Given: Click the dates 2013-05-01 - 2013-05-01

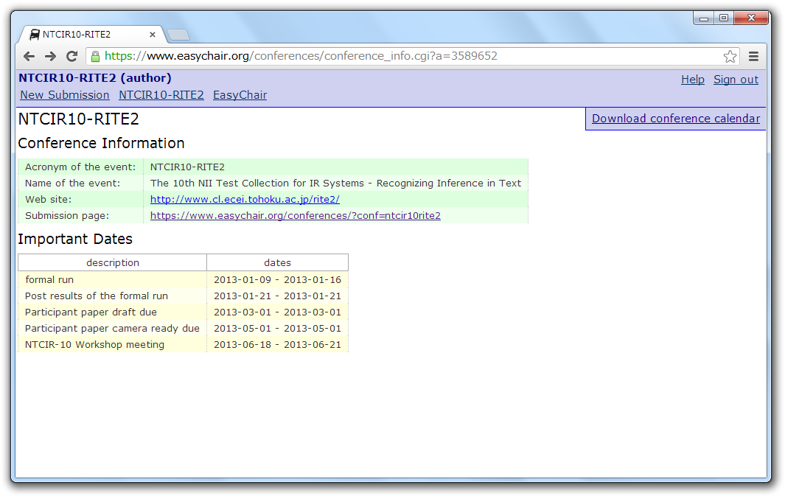Looking at the screenshot, I should pos(277,328).
